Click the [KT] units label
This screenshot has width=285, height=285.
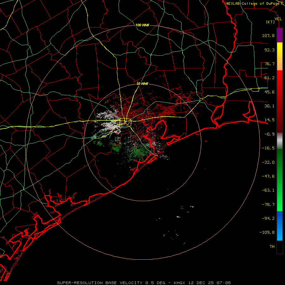pos(270,22)
